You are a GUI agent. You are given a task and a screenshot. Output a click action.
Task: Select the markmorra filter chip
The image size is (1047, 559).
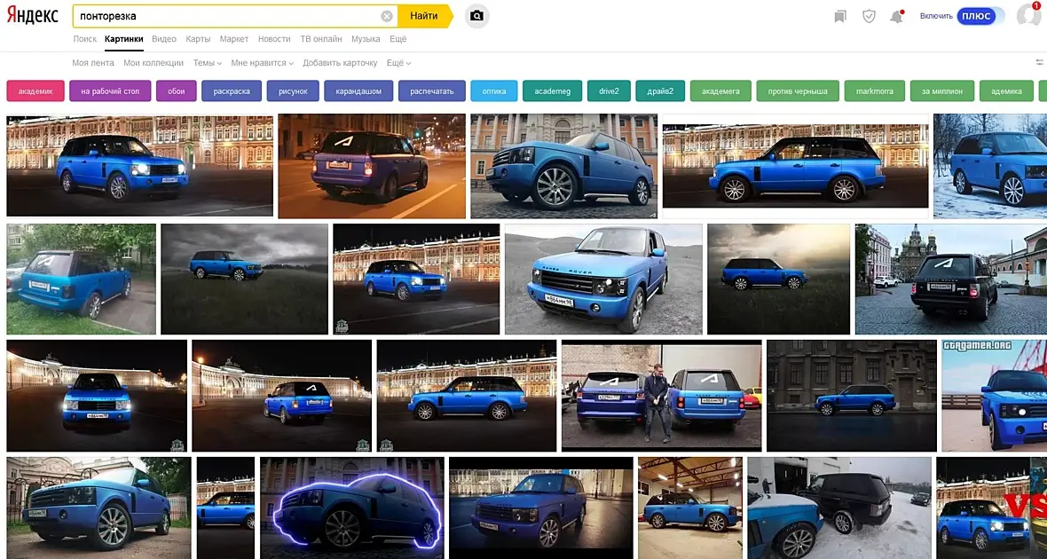(x=874, y=91)
